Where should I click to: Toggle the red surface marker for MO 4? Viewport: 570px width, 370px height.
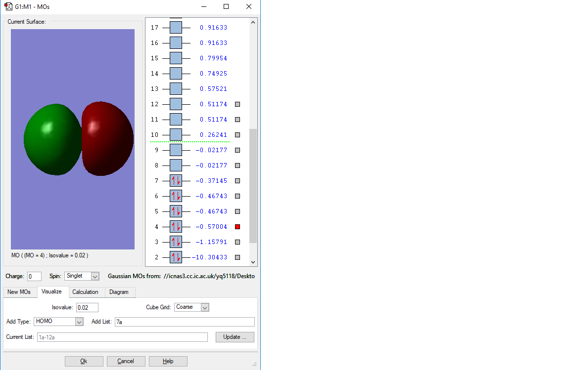click(237, 227)
